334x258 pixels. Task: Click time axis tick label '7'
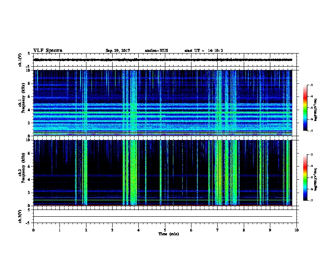pos(218,230)
